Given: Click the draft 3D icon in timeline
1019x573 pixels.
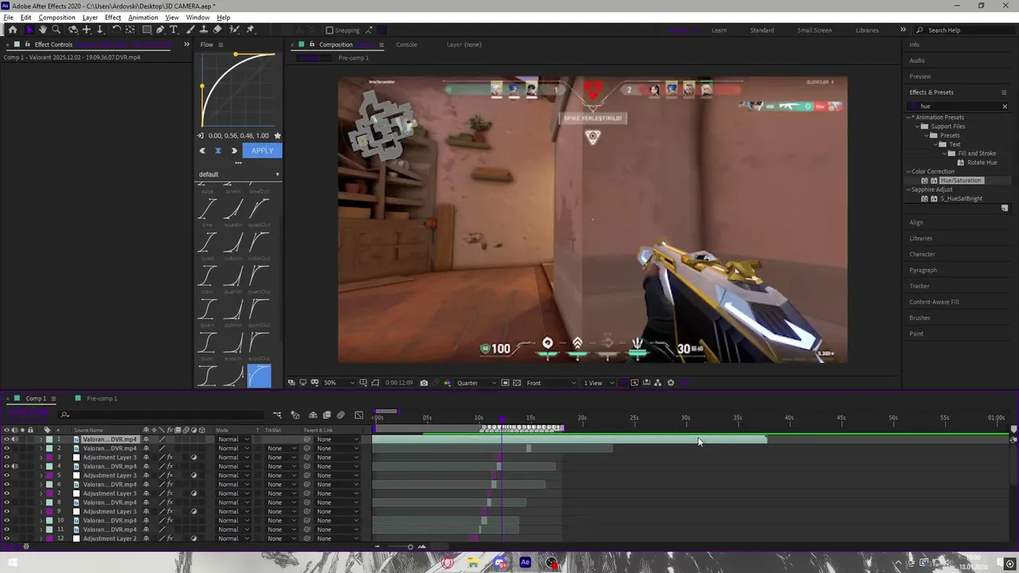Looking at the screenshot, I should [x=295, y=415].
